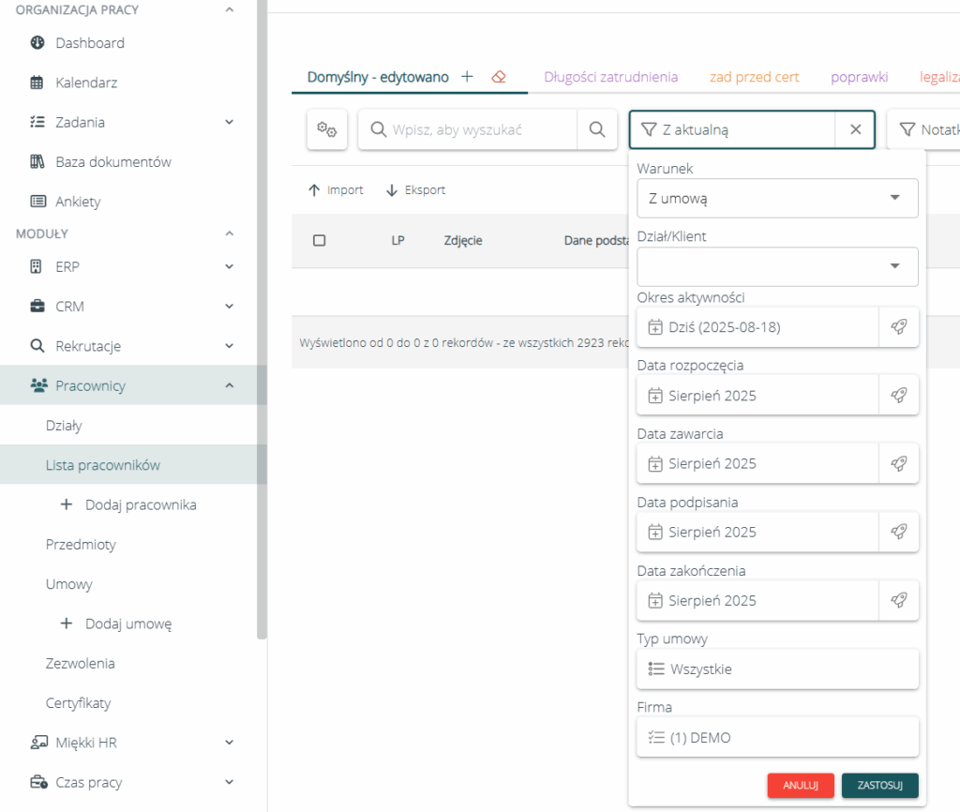This screenshot has width=960, height=812.
Task: Toggle the select-all checkbox in table header
Action: click(x=319, y=241)
